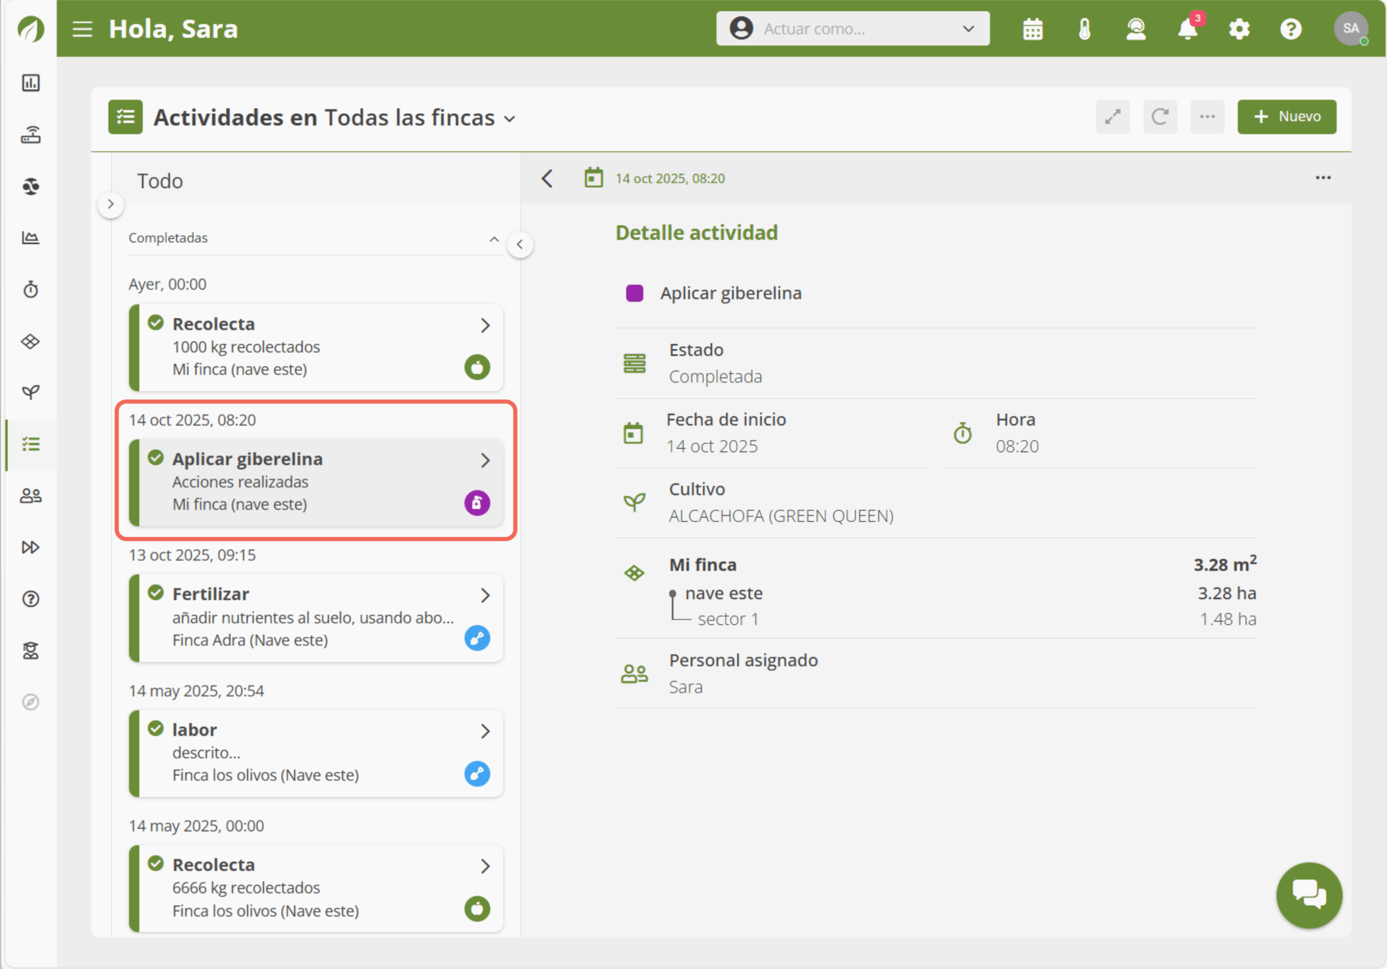
Task: Open the settings gear icon
Action: pyautogui.click(x=1239, y=29)
